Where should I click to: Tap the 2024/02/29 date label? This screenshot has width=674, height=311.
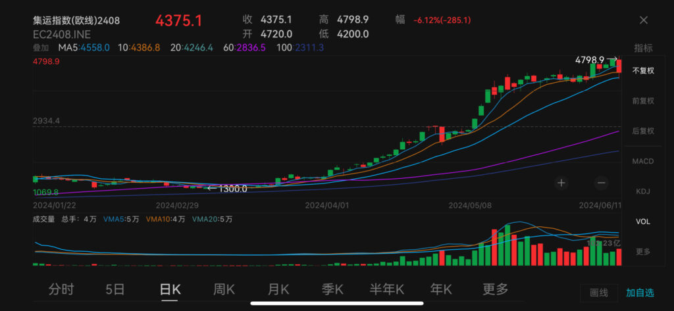(178, 205)
